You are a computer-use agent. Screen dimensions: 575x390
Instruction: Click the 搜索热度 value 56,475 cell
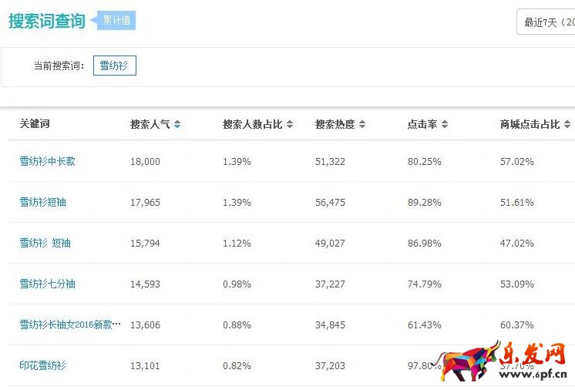(x=330, y=203)
